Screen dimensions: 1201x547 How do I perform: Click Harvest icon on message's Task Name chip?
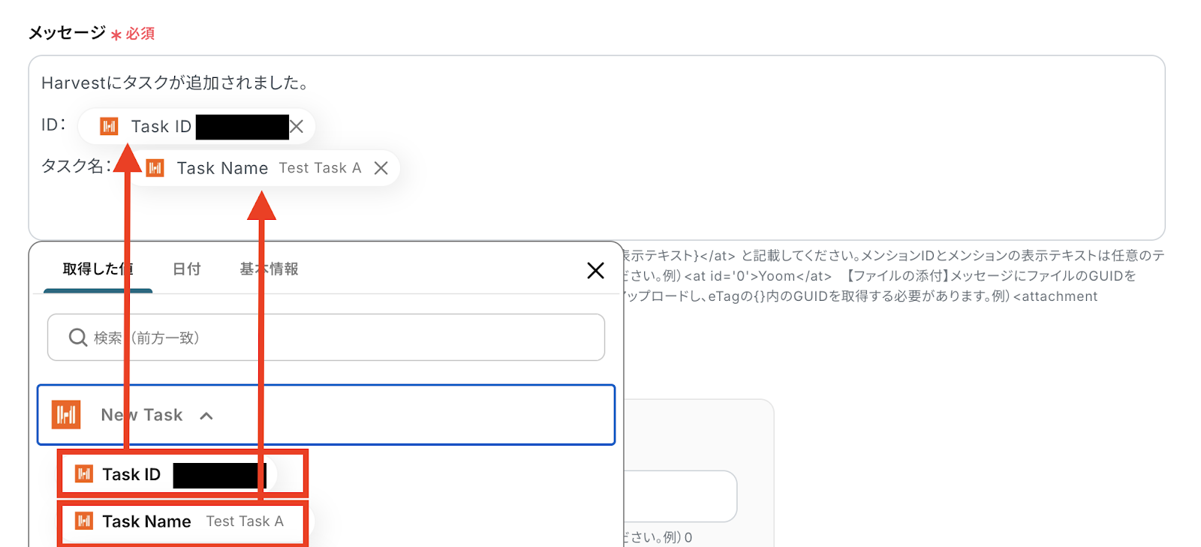(155, 168)
